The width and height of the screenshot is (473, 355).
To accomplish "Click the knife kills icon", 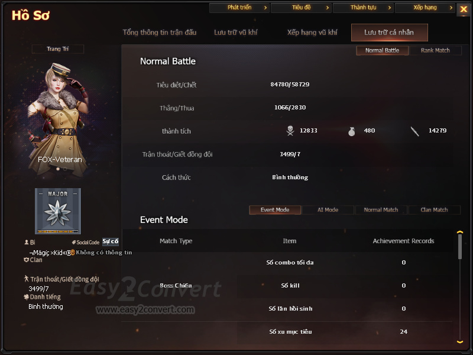I will click(415, 131).
